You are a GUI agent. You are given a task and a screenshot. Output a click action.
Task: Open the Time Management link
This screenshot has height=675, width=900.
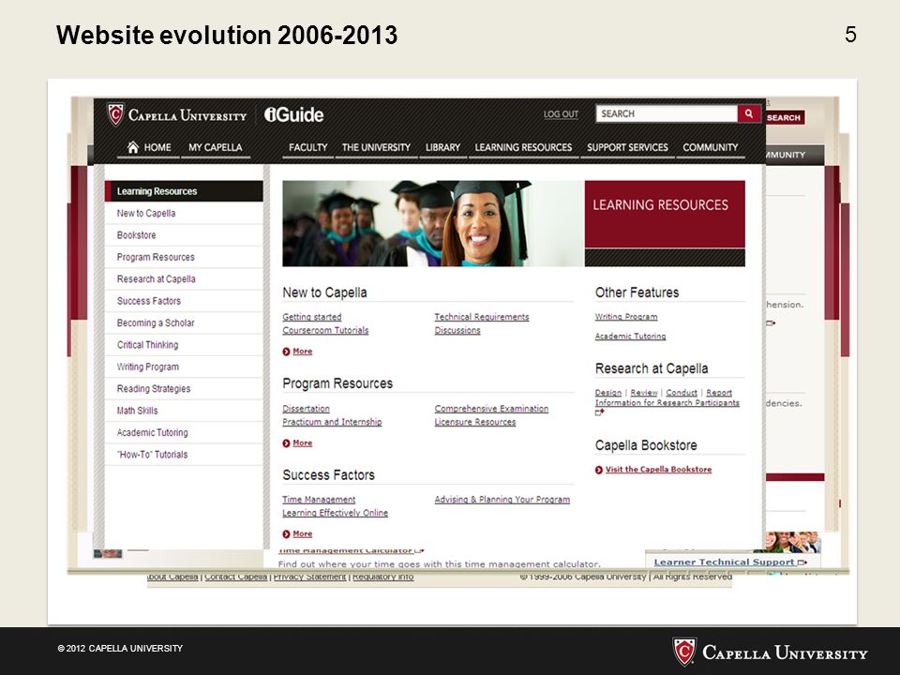coord(319,500)
